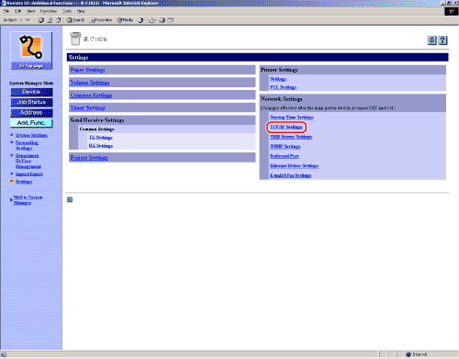Click the small icon below Report Settings
459x359 pixels.
70,199
